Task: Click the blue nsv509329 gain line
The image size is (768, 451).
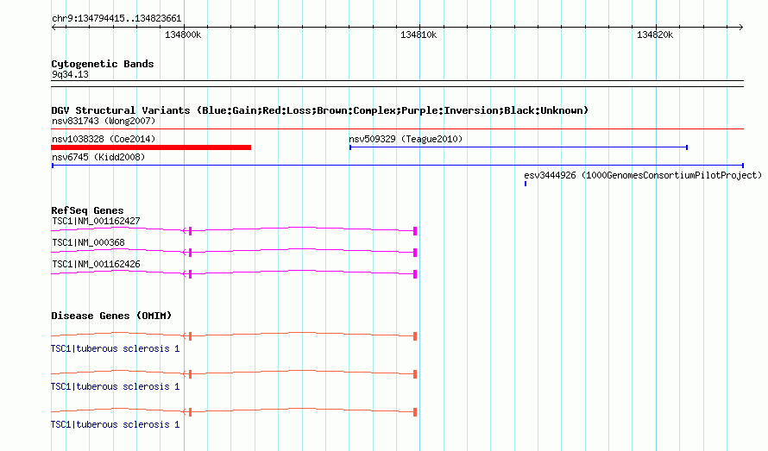Action: point(519,147)
